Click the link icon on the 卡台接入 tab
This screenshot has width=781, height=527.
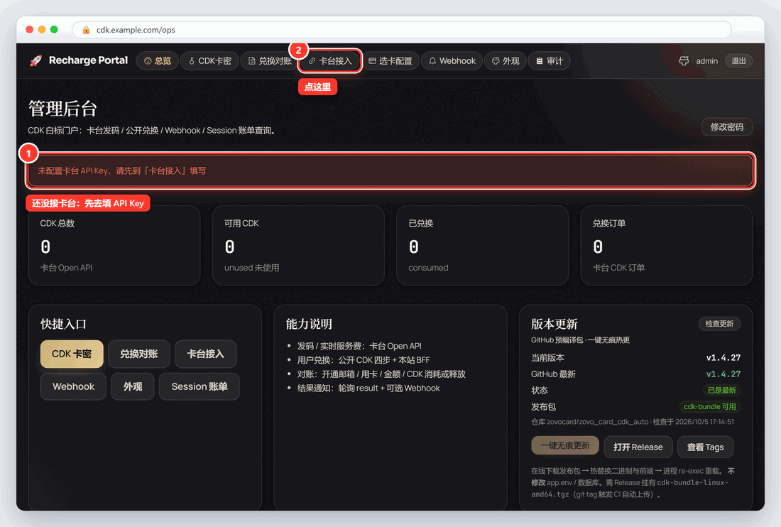pos(312,61)
